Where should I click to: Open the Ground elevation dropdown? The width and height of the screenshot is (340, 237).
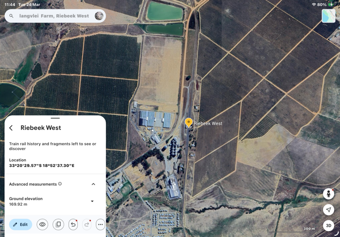[x=92, y=201]
